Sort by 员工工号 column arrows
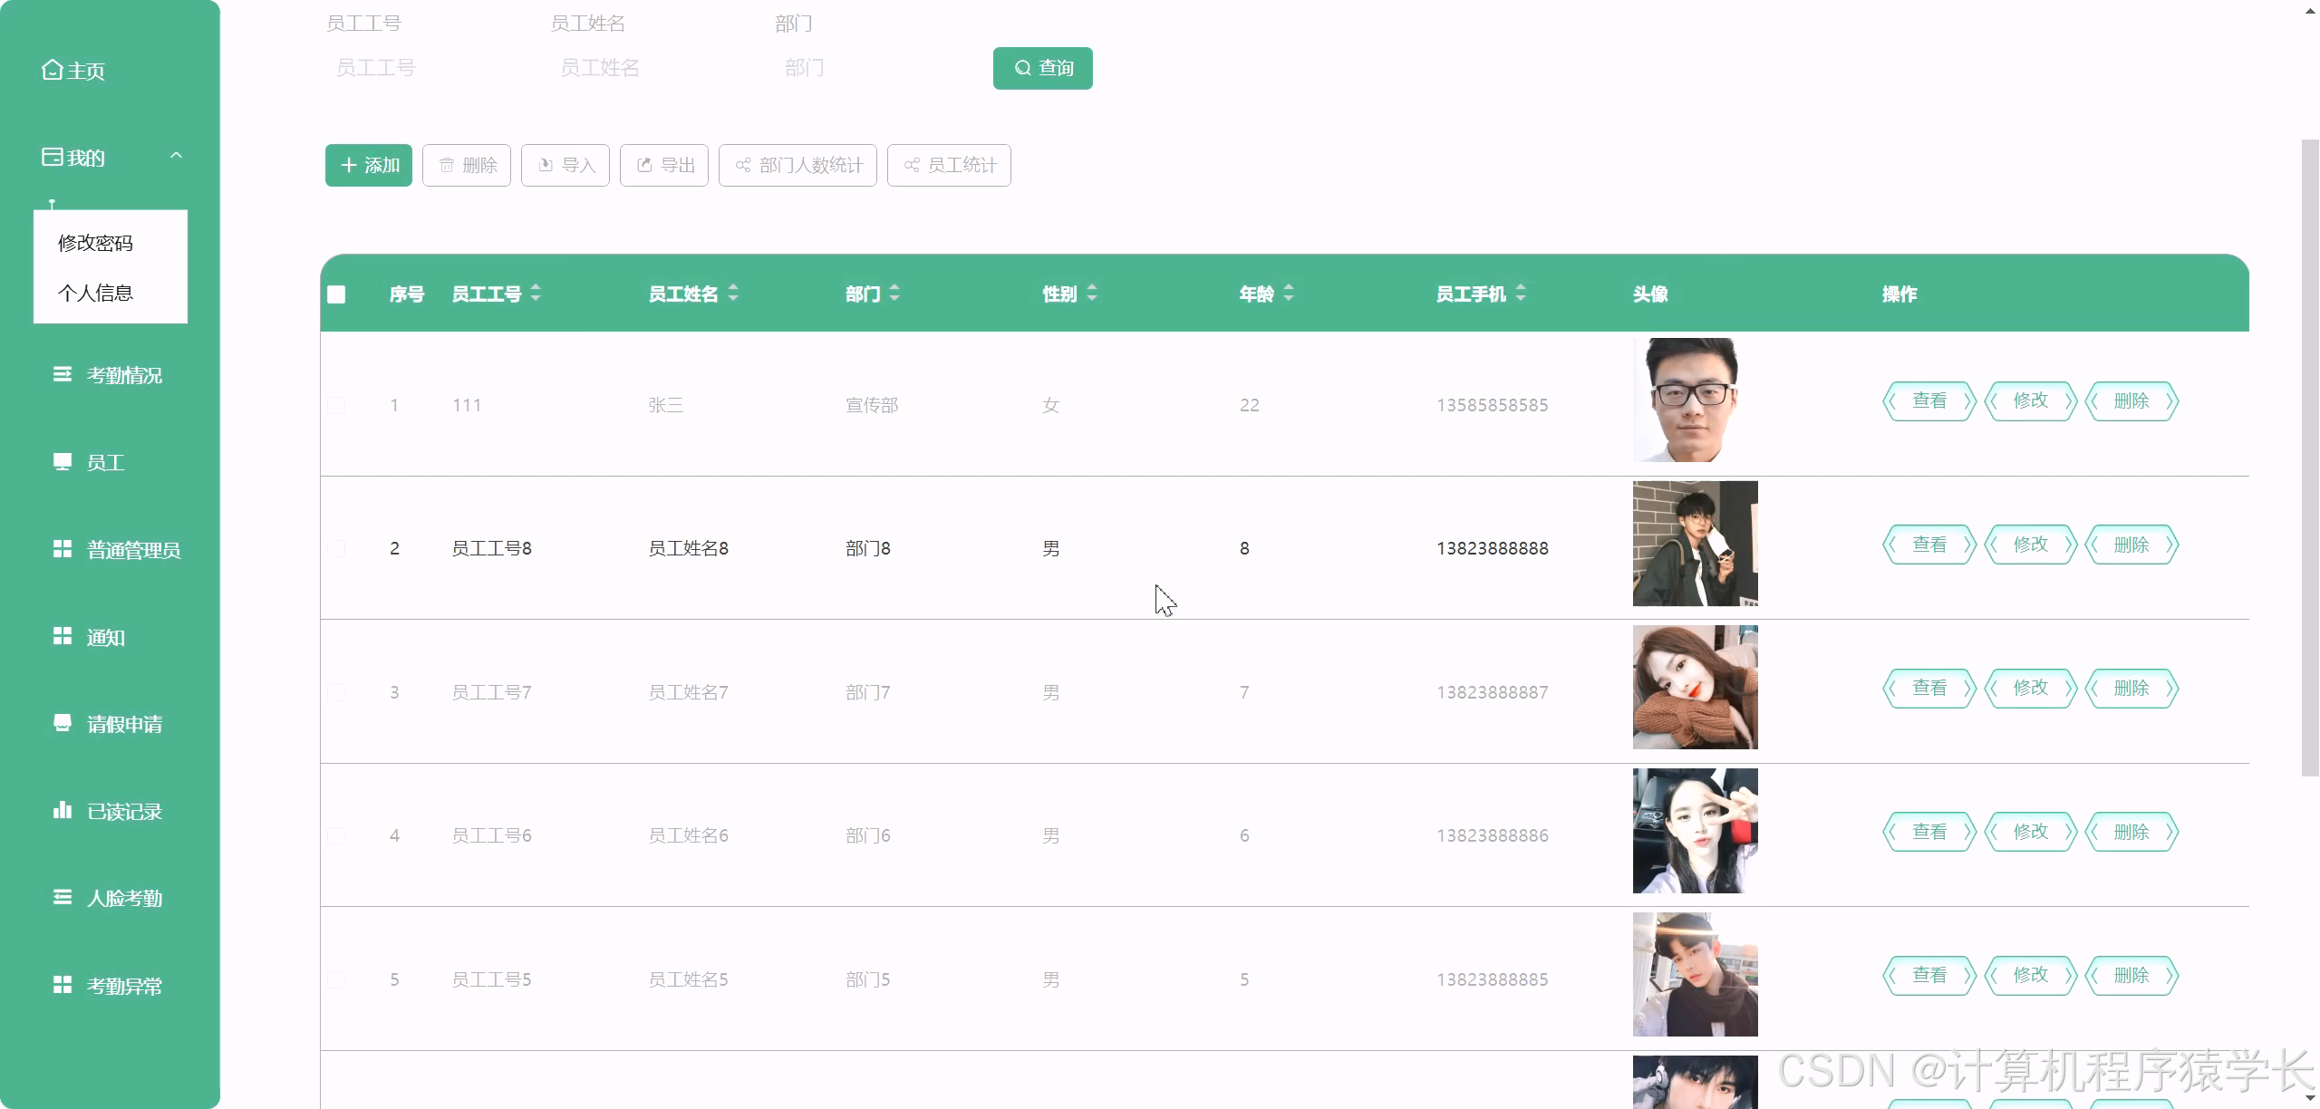The height and width of the screenshot is (1109, 2320). pos(536,293)
